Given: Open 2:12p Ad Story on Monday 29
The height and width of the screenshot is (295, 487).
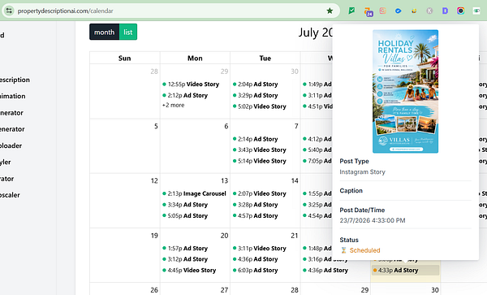Looking at the screenshot, I should [185, 95].
